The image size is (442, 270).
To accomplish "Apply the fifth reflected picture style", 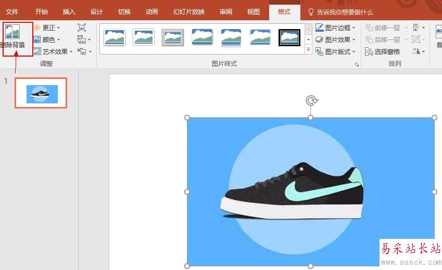I will pos(231,37).
